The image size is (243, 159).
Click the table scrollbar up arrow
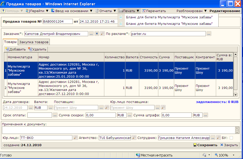click(x=235, y=55)
